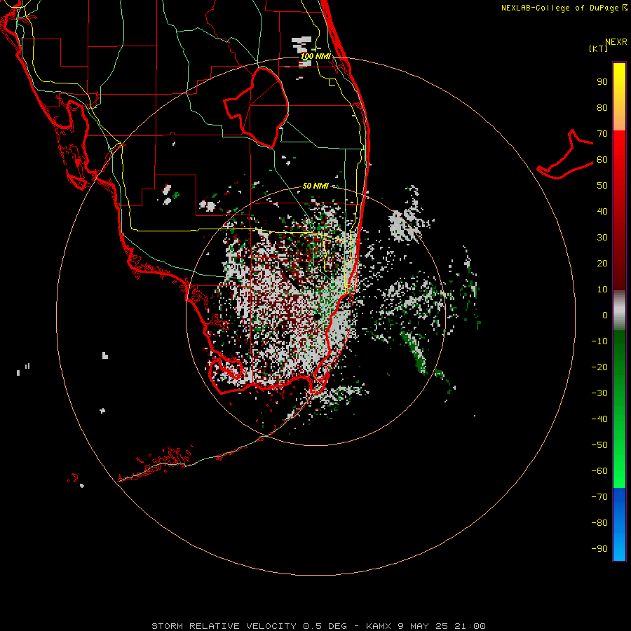Viewport: 631px width, 631px height.
Task: Click the NEXR label above the color scale
Action: pyautogui.click(x=616, y=42)
